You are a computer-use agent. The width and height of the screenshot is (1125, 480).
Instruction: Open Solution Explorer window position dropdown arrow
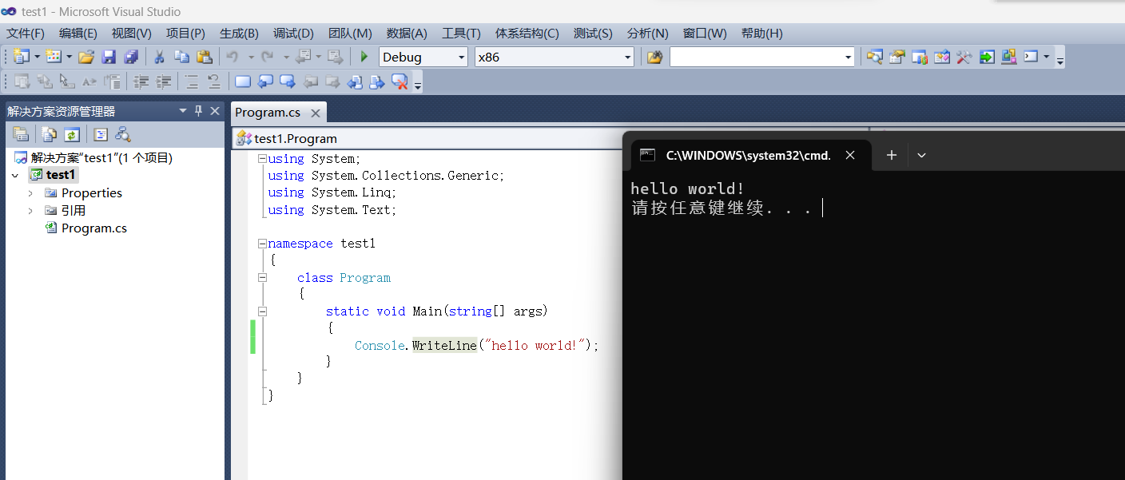[183, 111]
